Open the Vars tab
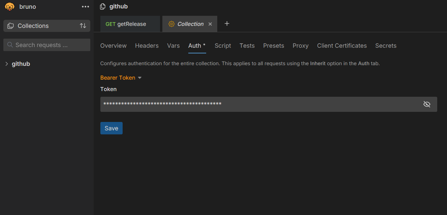Viewport: 447px width, 215px height. (x=173, y=46)
